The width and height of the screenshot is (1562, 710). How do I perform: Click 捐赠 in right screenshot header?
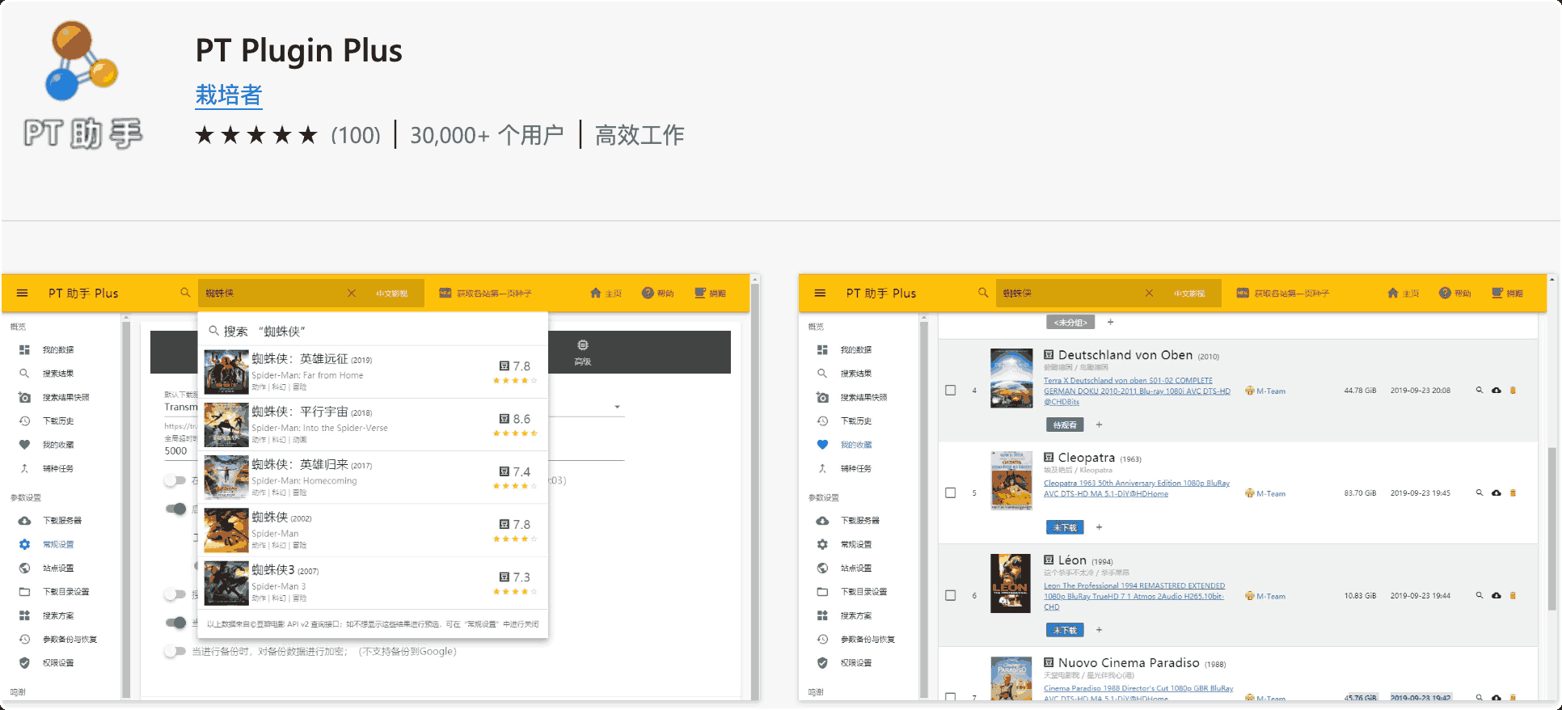coord(1508,294)
